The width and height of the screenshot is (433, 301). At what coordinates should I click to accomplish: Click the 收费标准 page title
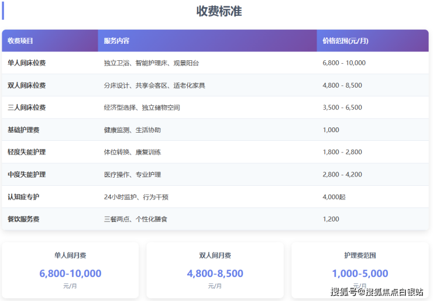coord(219,11)
